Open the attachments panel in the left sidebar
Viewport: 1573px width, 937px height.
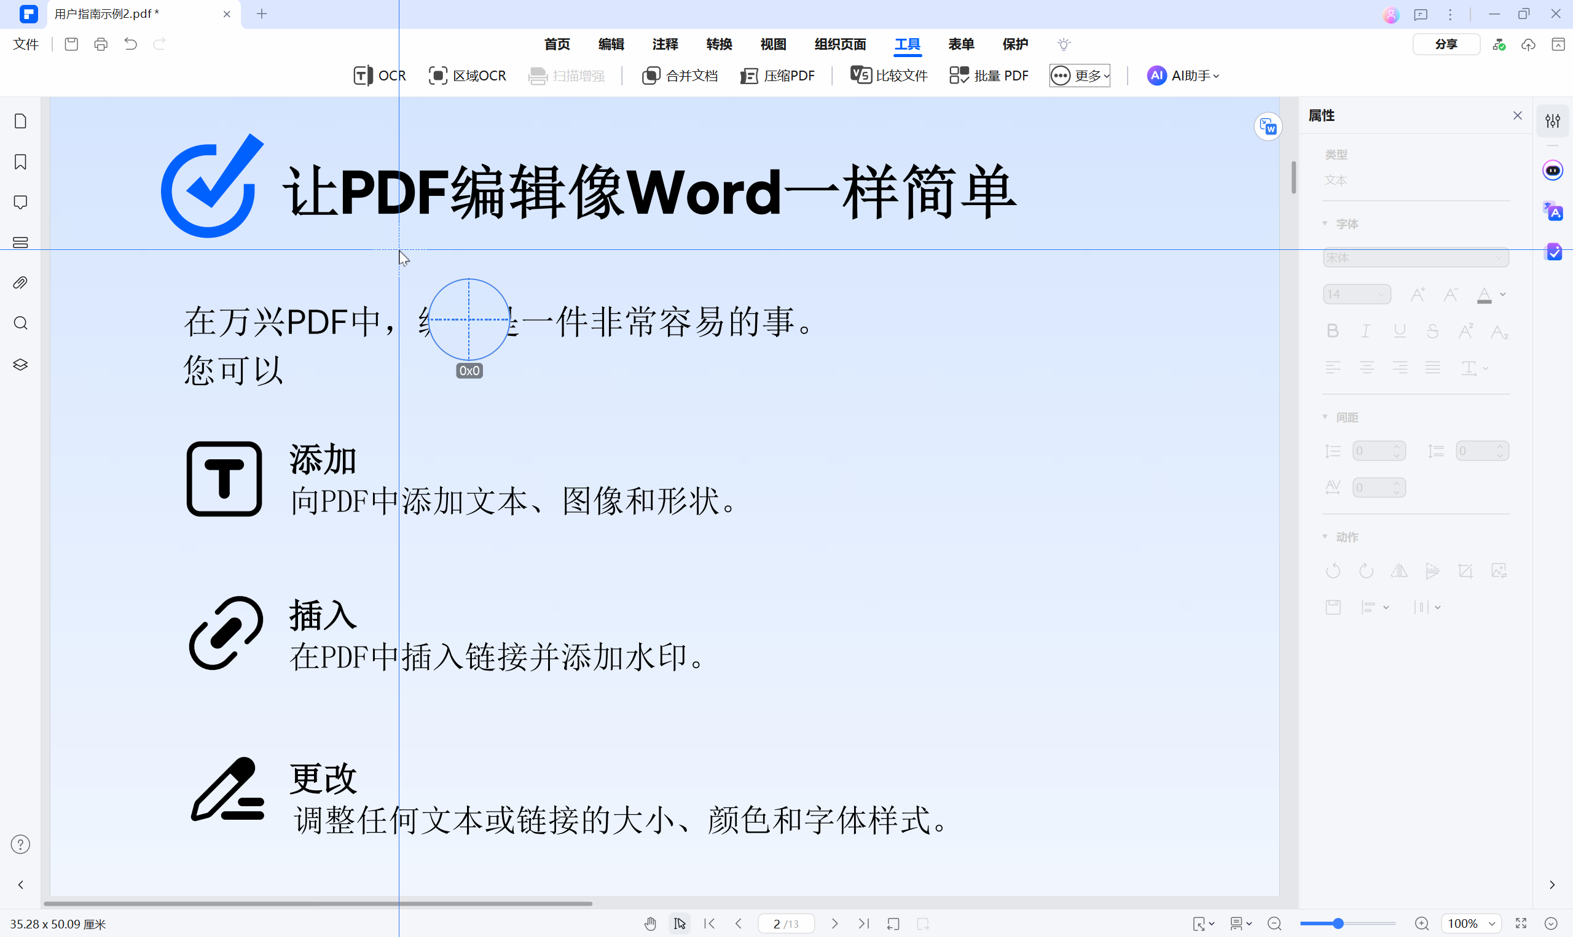pos(20,282)
